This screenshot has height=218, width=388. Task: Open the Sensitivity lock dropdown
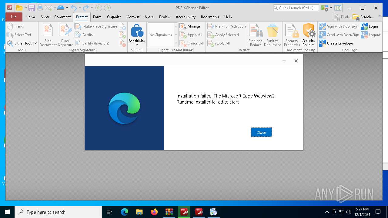(x=137, y=35)
